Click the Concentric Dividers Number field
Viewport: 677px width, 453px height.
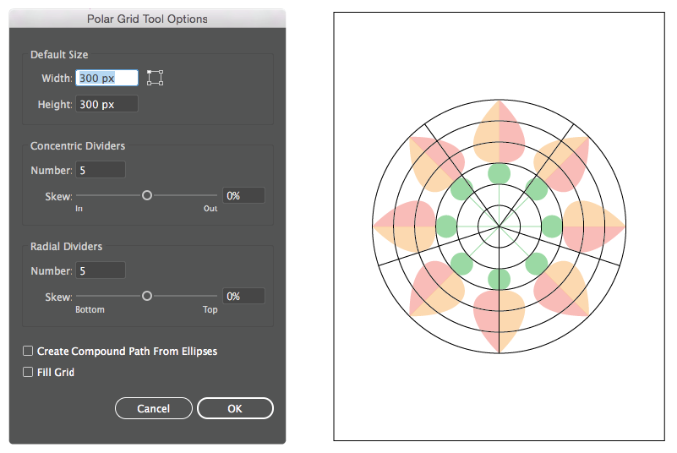click(101, 170)
